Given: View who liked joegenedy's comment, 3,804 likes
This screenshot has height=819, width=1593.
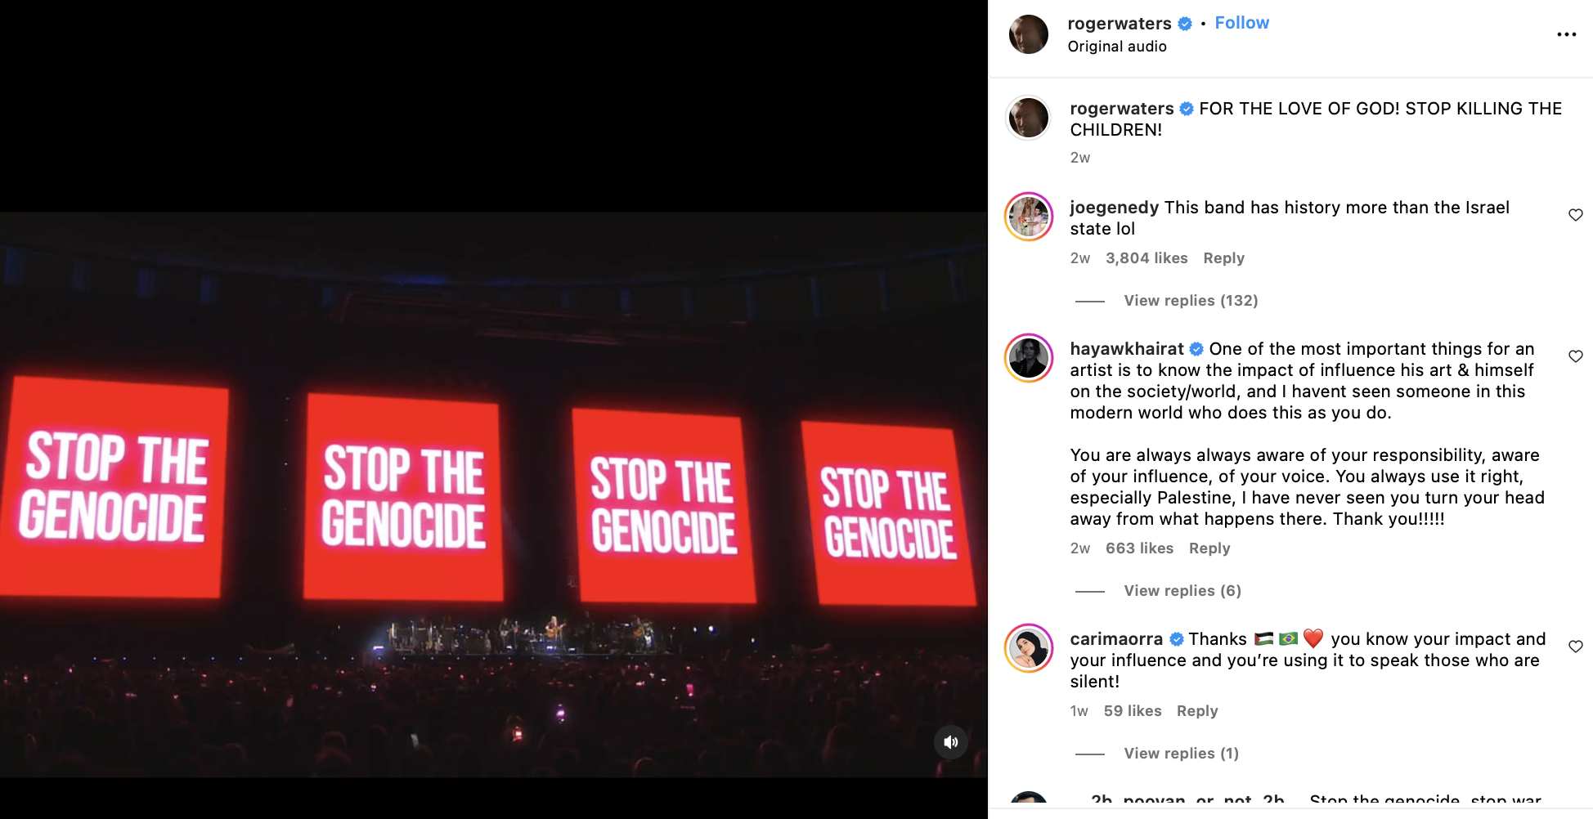Looking at the screenshot, I should click(1146, 258).
